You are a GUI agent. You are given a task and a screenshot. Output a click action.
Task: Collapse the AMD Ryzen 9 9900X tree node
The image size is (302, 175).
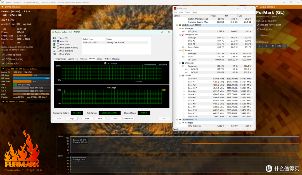[x=177, y=25]
